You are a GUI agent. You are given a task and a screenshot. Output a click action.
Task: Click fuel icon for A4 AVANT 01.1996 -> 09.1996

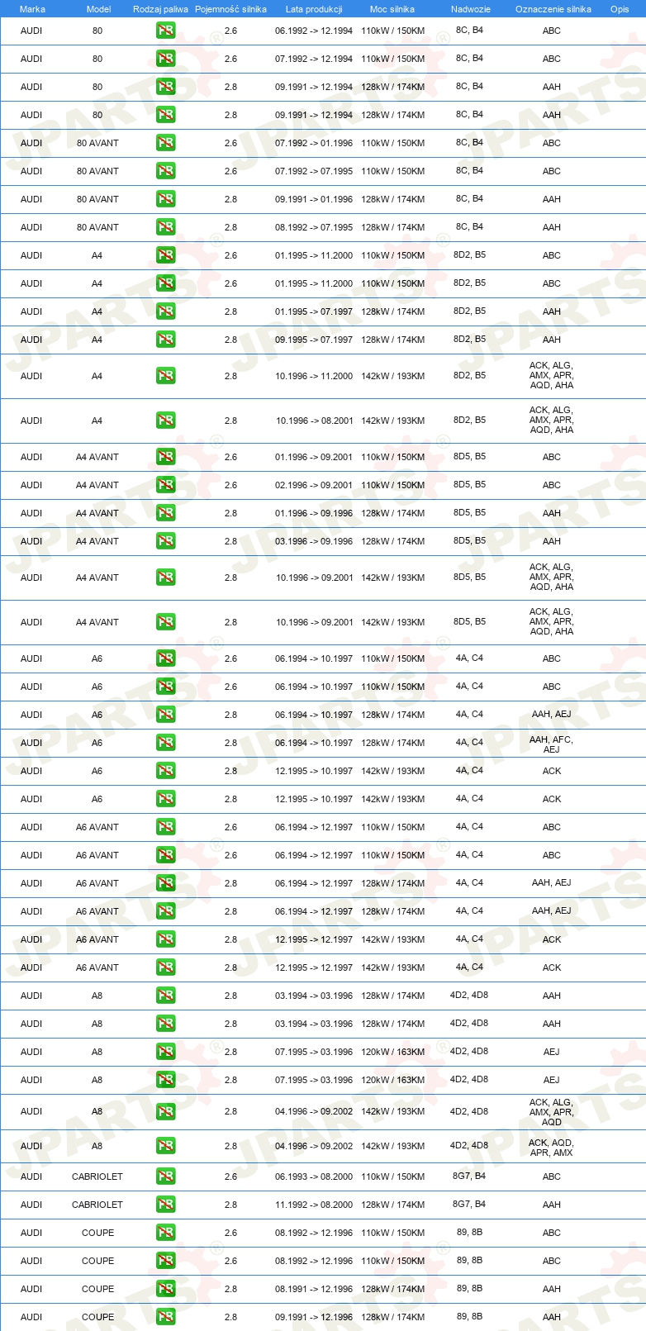(x=166, y=513)
